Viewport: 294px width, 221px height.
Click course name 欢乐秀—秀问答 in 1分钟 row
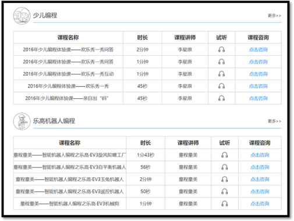[x=68, y=62]
